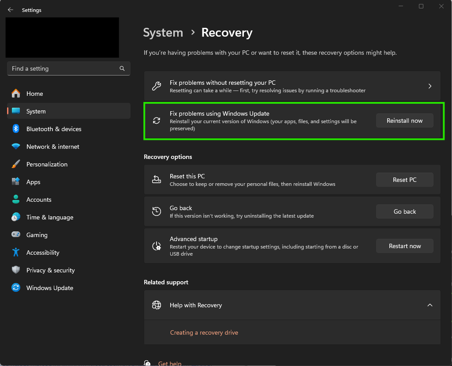Open the Home settings page
The height and width of the screenshot is (366, 452).
tap(69, 94)
